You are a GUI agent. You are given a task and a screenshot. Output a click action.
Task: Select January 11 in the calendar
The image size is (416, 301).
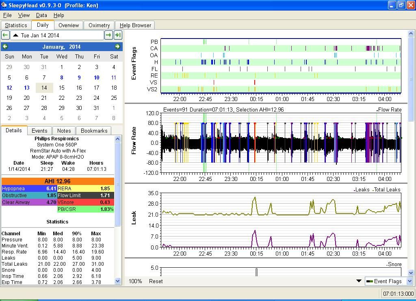click(114, 77)
